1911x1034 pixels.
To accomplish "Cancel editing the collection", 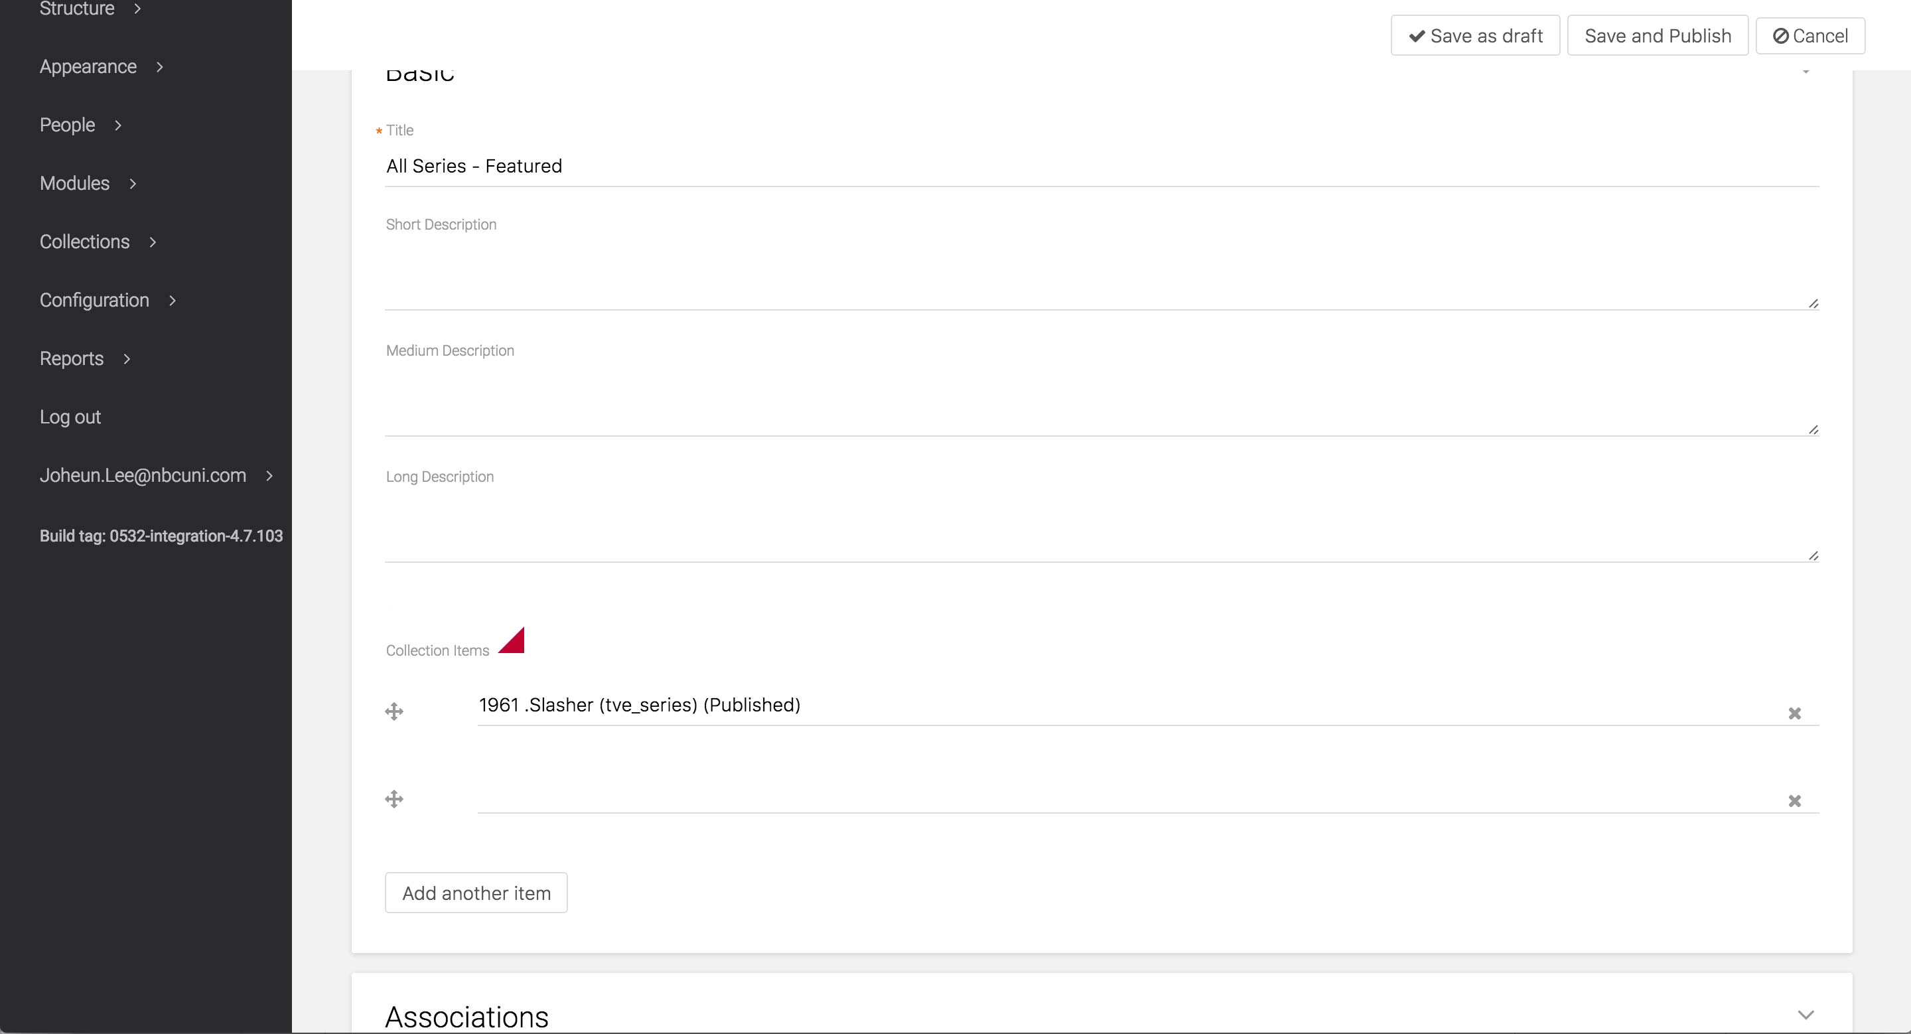I will coord(1810,36).
